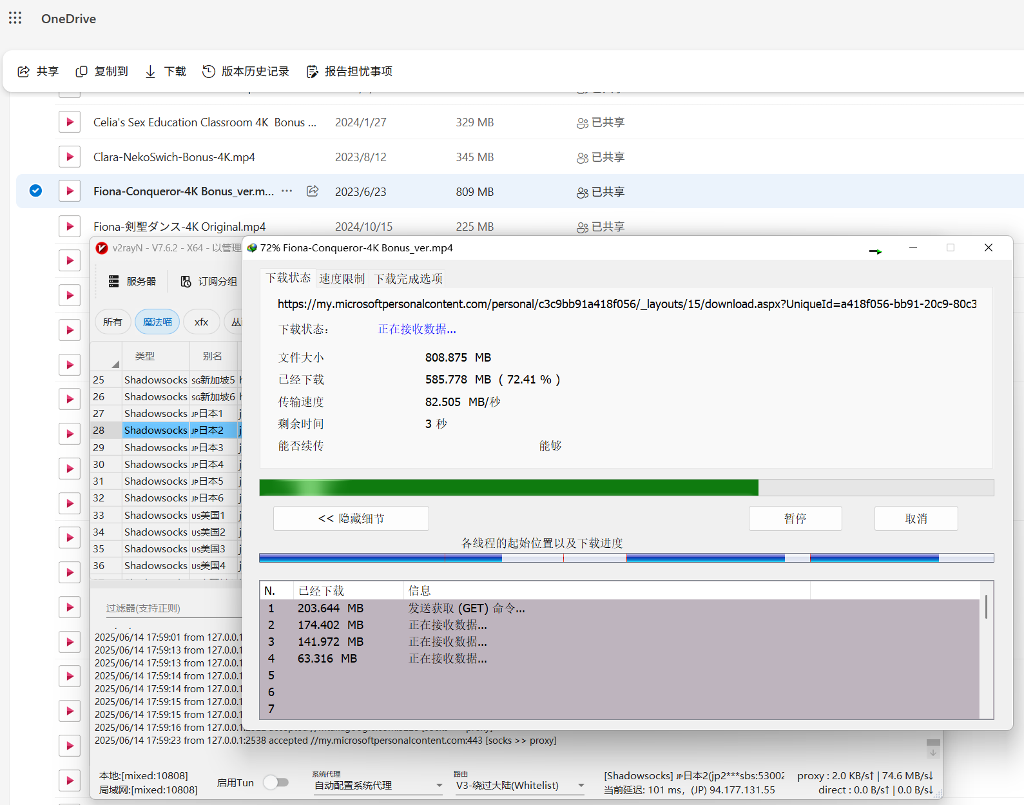
Task: Select thread 3 row 141.972 MB
Action: (x=620, y=642)
